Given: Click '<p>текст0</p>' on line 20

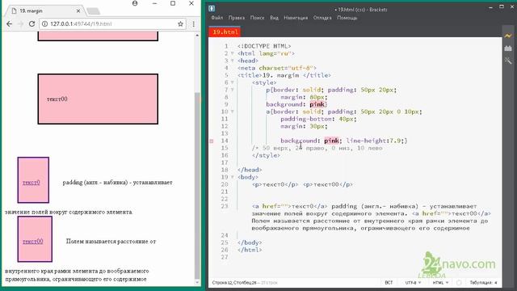Looking at the screenshot, I should [275, 184].
